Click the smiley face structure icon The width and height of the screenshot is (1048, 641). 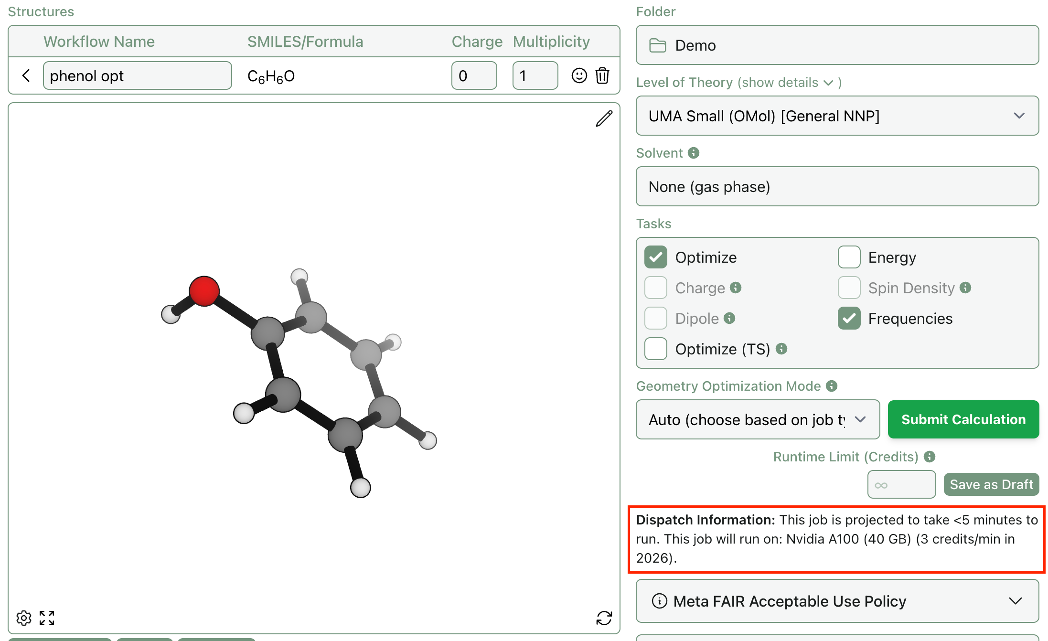[579, 75]
